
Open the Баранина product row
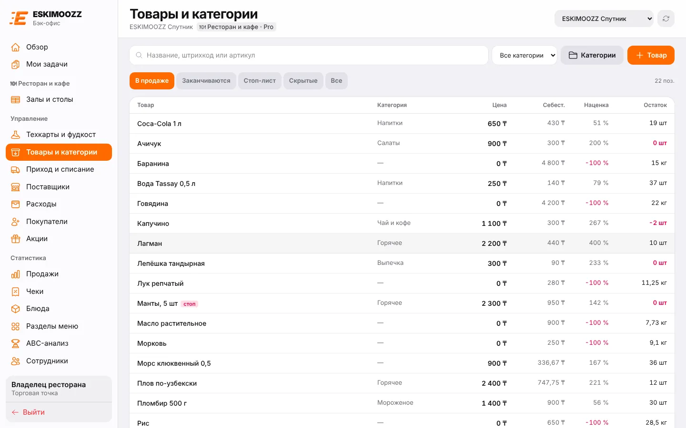click(x=402, y=164)
